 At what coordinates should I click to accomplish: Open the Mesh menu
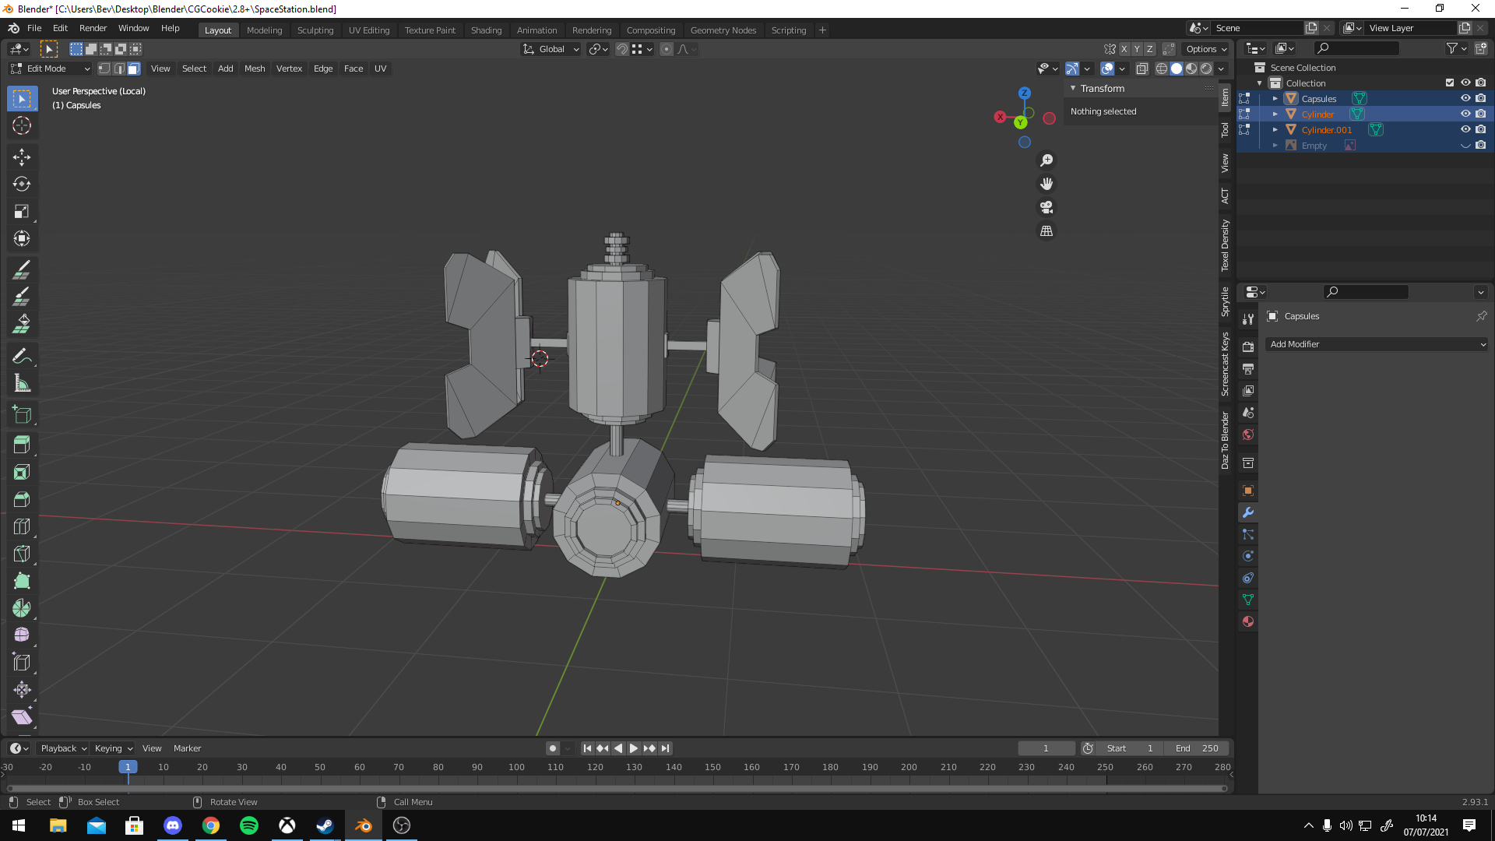coord(254,69)
